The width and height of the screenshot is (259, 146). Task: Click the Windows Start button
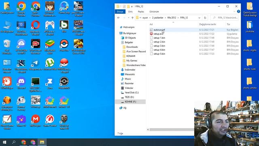pos(4,142)
